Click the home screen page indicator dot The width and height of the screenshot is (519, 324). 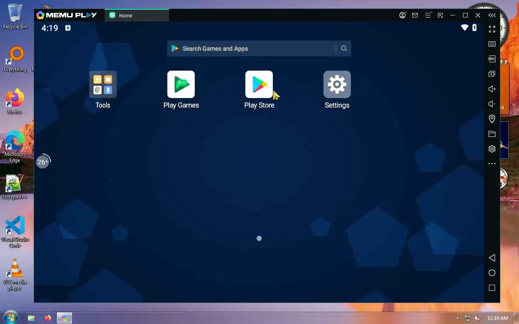(259, 239)
